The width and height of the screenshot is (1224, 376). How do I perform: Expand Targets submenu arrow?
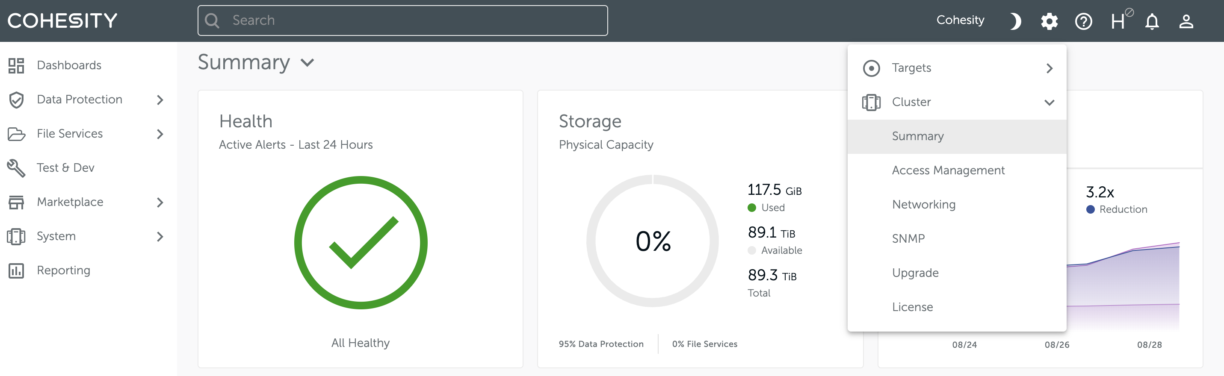[x=1050, y=68]
